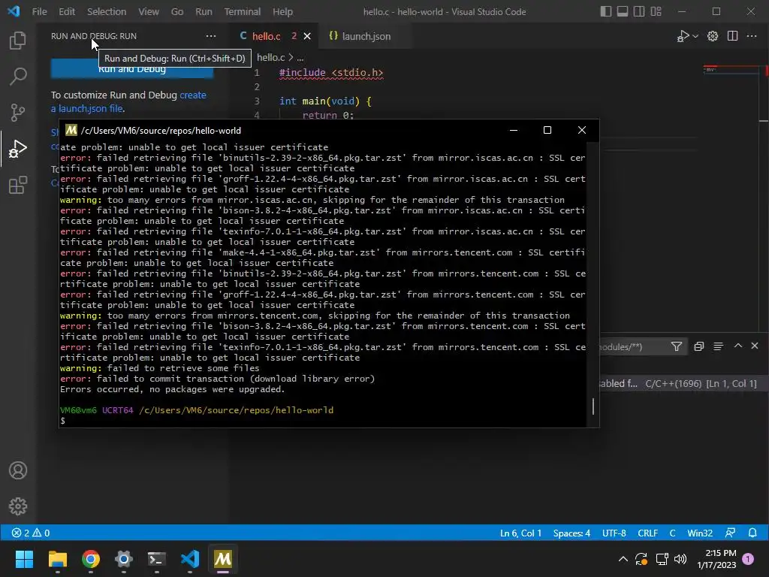This screenshot has height=577, width=769.
Task: Open the Help menu
Action: click(x=282, y=11)
